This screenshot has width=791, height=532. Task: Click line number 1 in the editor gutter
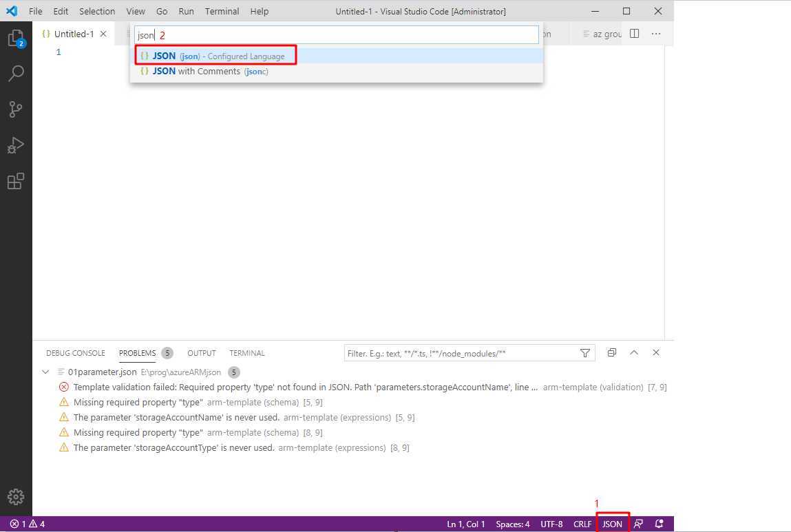tap(59, 52)
